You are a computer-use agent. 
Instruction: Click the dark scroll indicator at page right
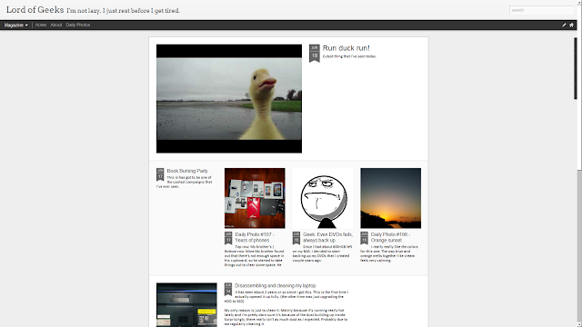[576, 68]
